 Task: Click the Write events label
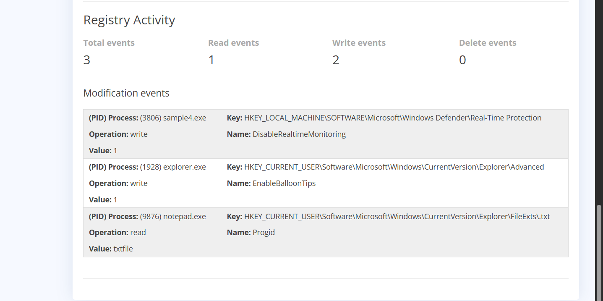point(359,43)
